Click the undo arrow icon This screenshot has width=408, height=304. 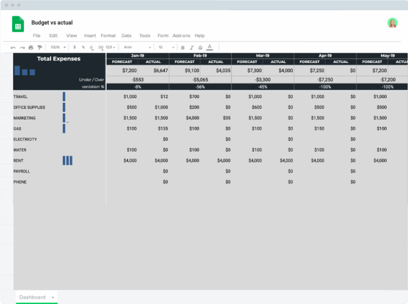click(x=13, y=47)
